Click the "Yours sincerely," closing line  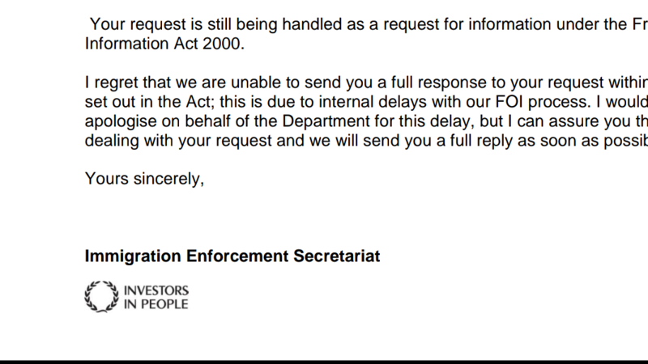coord(144,179)
